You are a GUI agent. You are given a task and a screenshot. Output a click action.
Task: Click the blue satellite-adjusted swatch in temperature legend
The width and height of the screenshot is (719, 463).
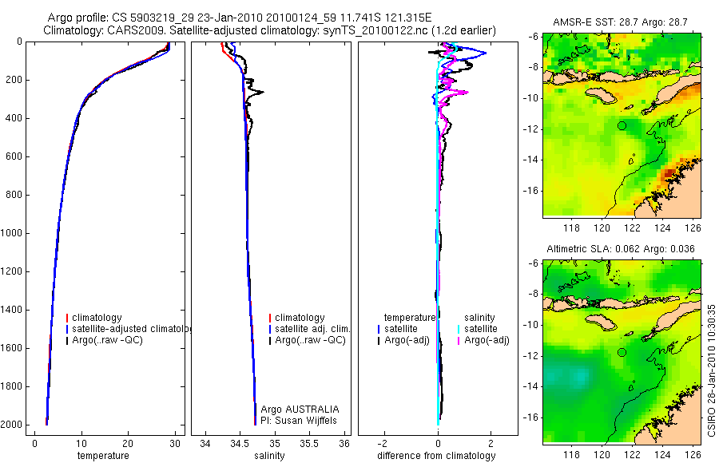pos(67,329)
